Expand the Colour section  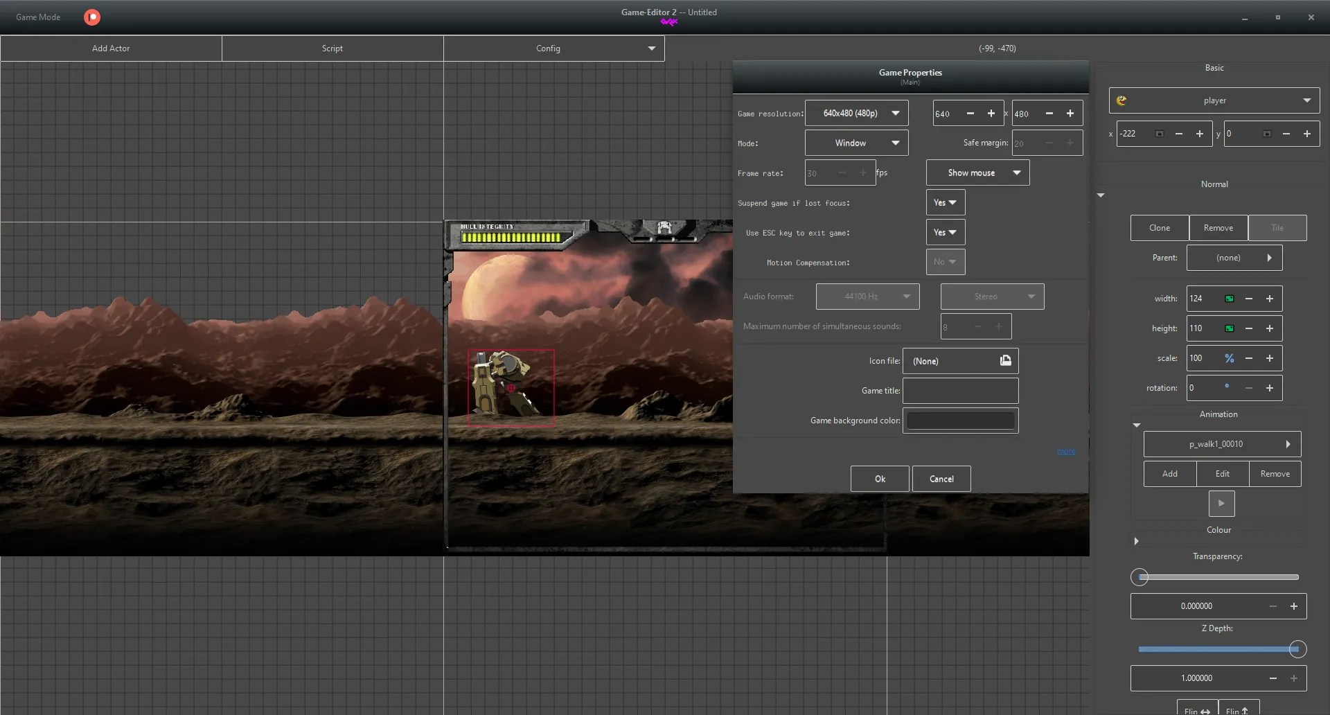pyautogui.click(x=1136, y=541)
